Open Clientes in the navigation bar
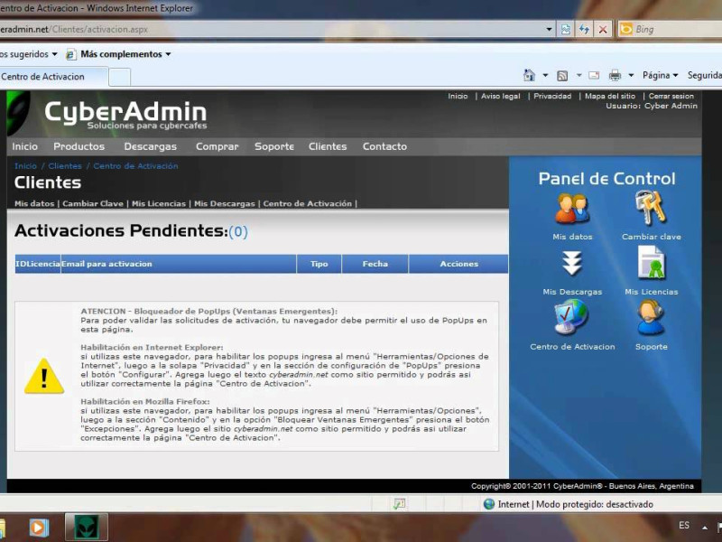This screenshot has width=722, height=542. [328, 146]
